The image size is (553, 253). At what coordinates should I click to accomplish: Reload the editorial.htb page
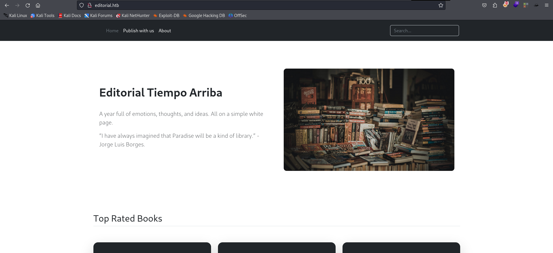[28, 5]
